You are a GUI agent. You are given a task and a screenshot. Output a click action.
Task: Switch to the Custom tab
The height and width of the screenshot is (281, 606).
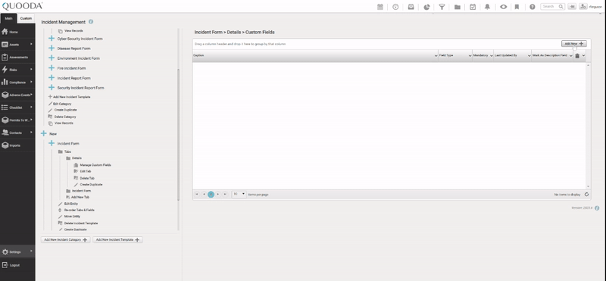click(x=26, y=18)
